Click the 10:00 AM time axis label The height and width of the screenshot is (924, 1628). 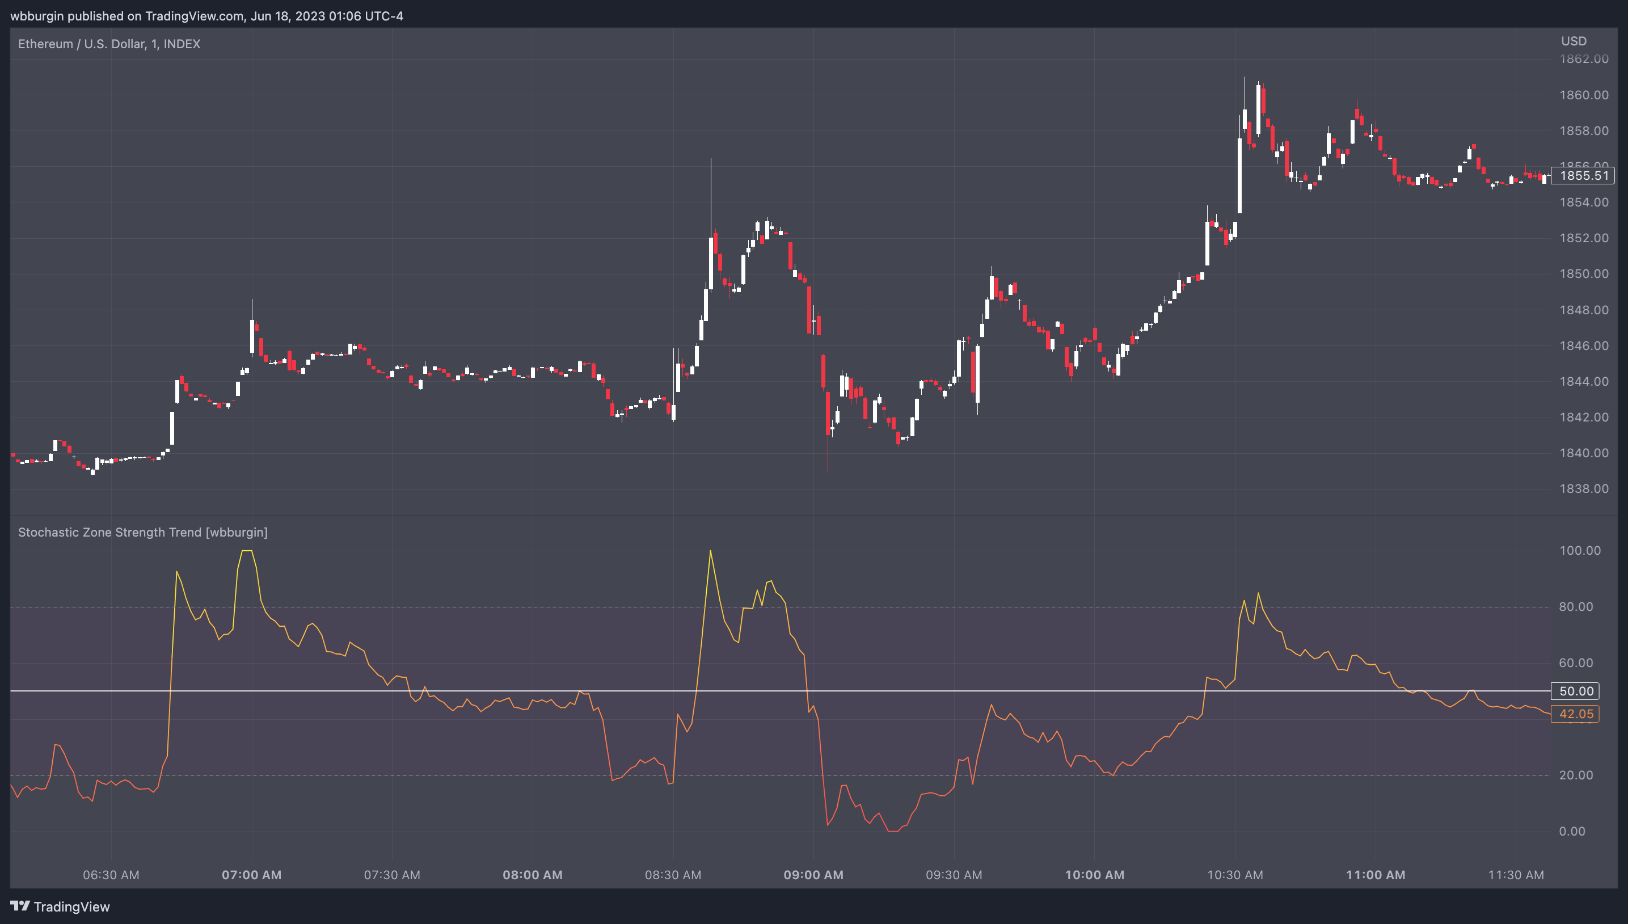click(x=1094, y=875)
